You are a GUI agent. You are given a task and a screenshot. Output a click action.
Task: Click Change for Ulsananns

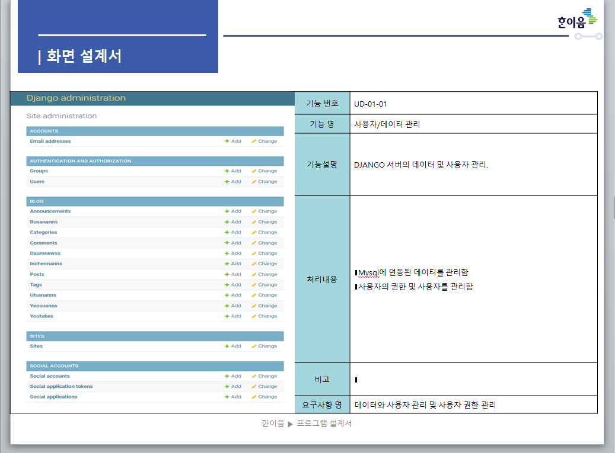265,295
